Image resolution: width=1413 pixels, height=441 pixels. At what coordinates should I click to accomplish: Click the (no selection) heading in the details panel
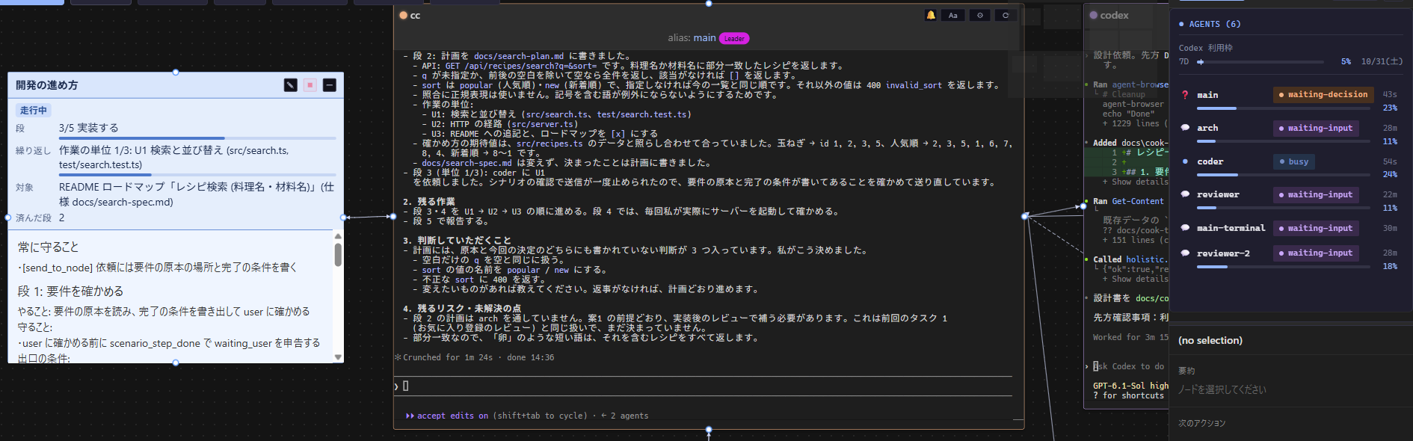tap(1210, 341)
